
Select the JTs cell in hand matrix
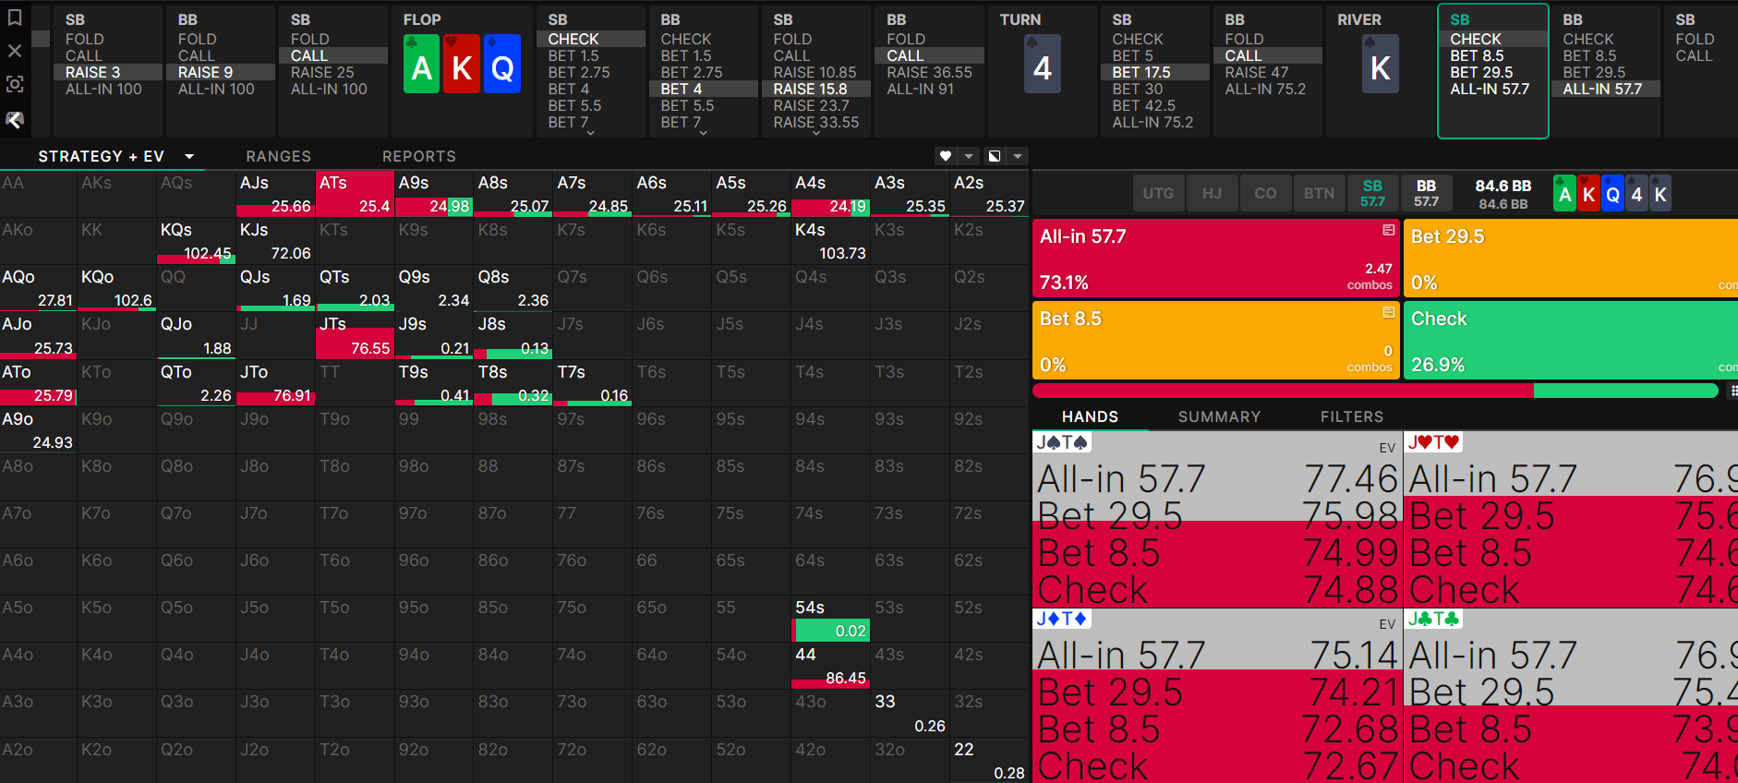click(x=355, y=336)
